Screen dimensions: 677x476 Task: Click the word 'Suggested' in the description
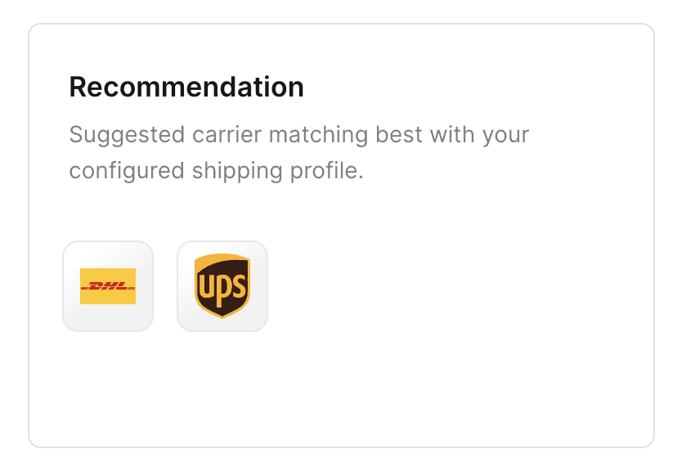pos(127,135)
